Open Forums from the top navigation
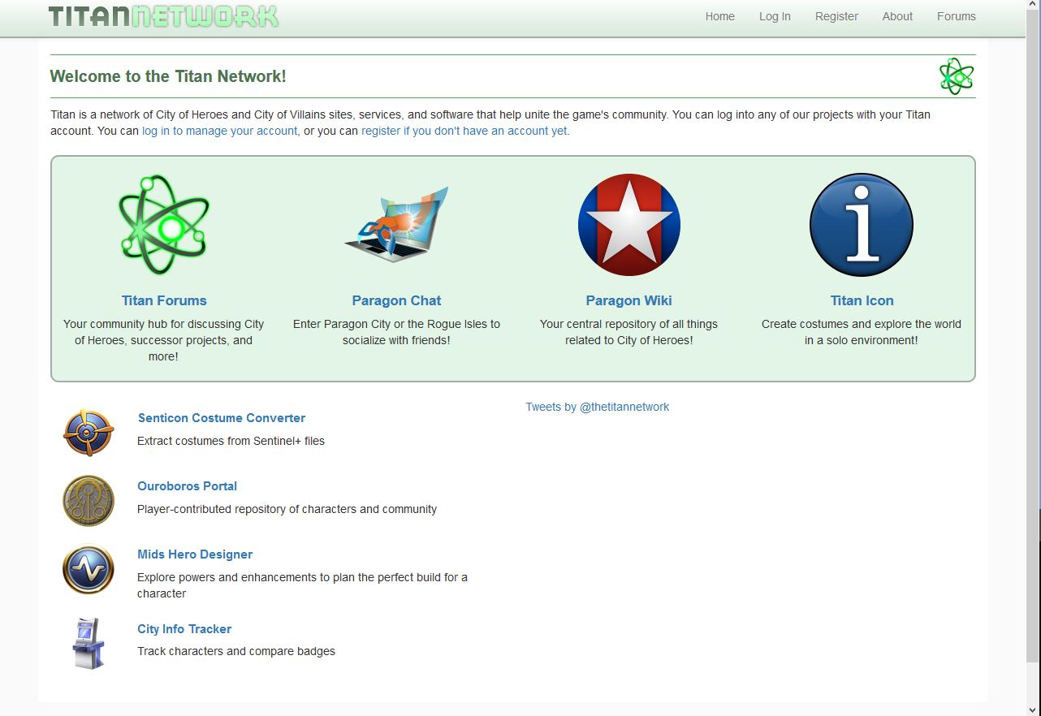The width and height of the screenshot is (1041, 716). pos(957,16)
